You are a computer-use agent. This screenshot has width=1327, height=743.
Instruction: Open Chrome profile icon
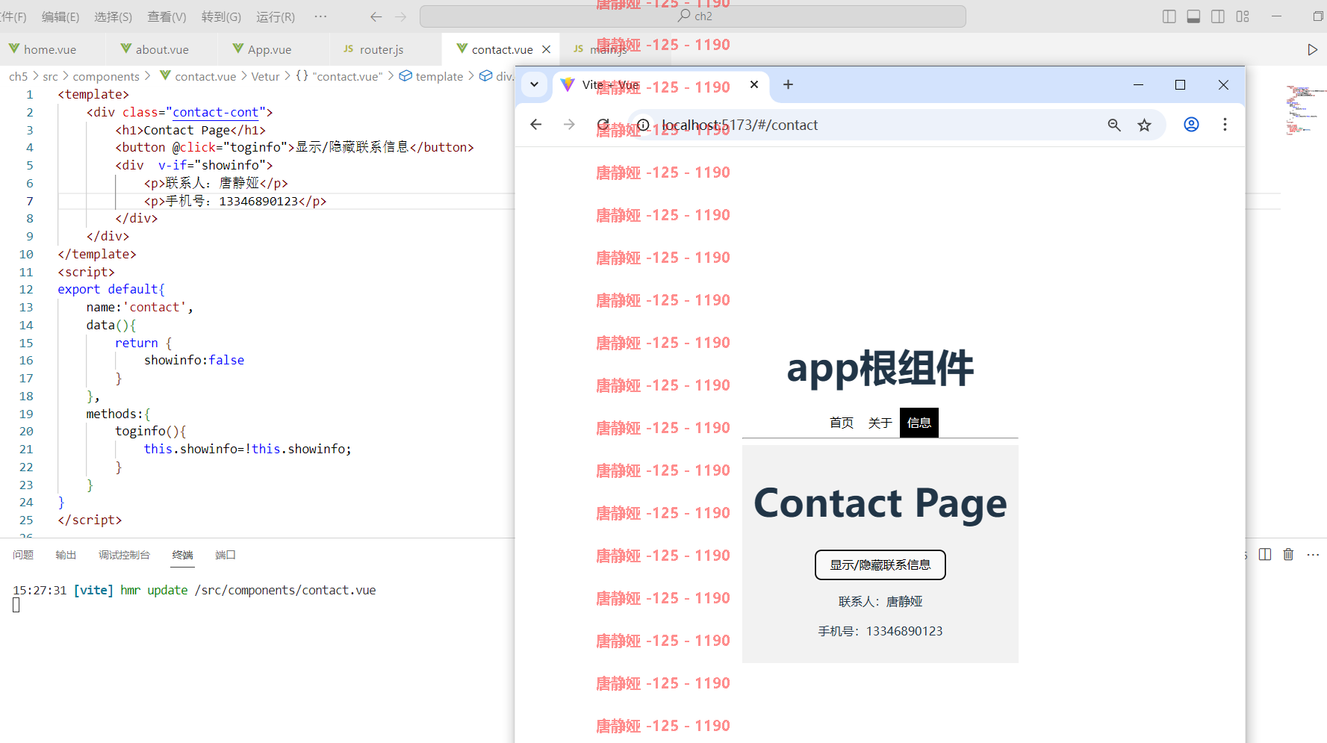[x=1191, y=125]
